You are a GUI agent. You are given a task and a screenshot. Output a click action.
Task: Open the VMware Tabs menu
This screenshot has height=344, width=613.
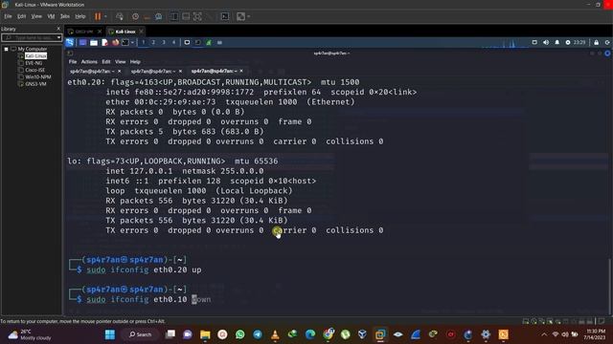pyautogui.click(x=65, y=16)
